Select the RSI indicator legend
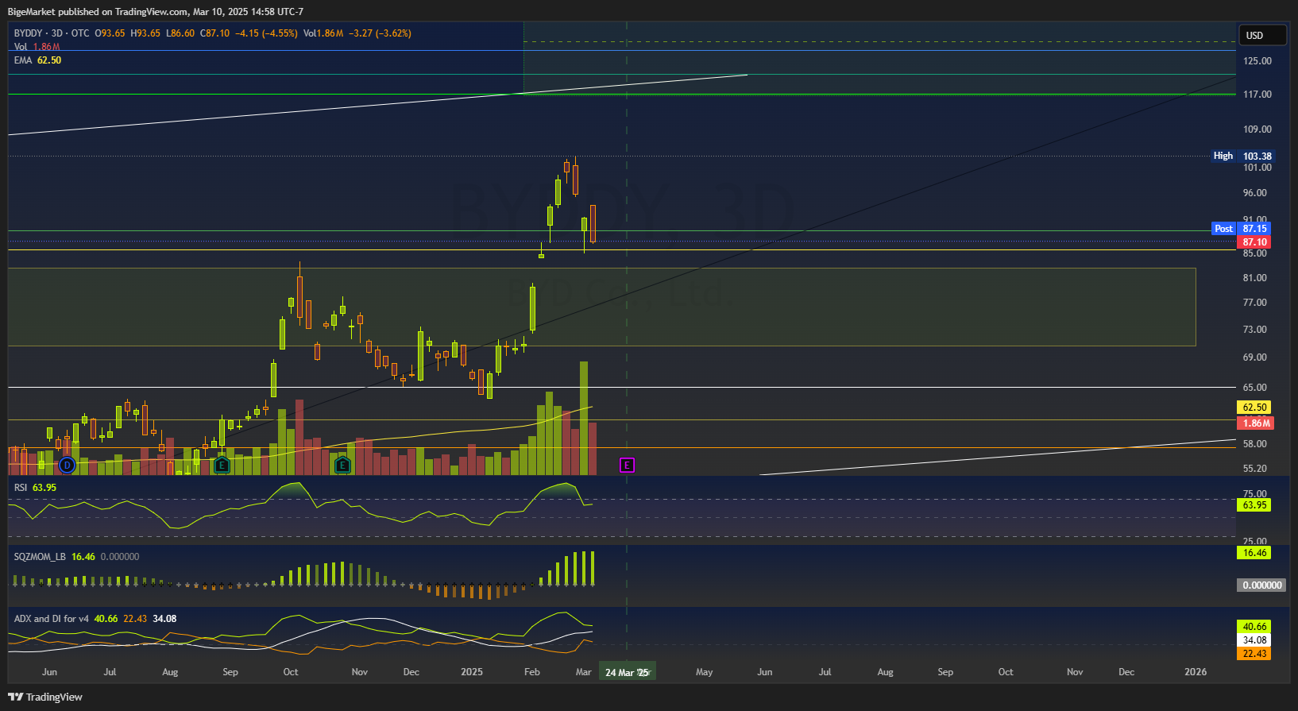 (x=35, y=488)
